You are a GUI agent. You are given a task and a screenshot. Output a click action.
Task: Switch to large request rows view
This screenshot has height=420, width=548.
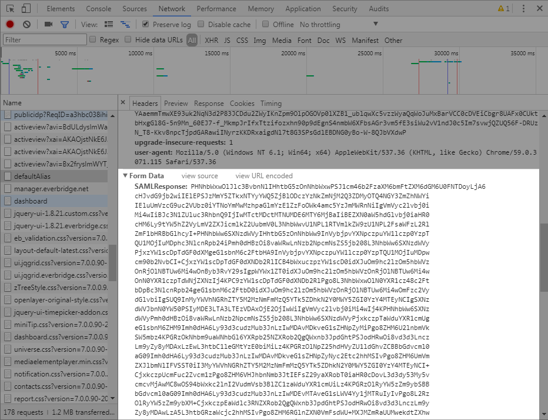[109, 24]
